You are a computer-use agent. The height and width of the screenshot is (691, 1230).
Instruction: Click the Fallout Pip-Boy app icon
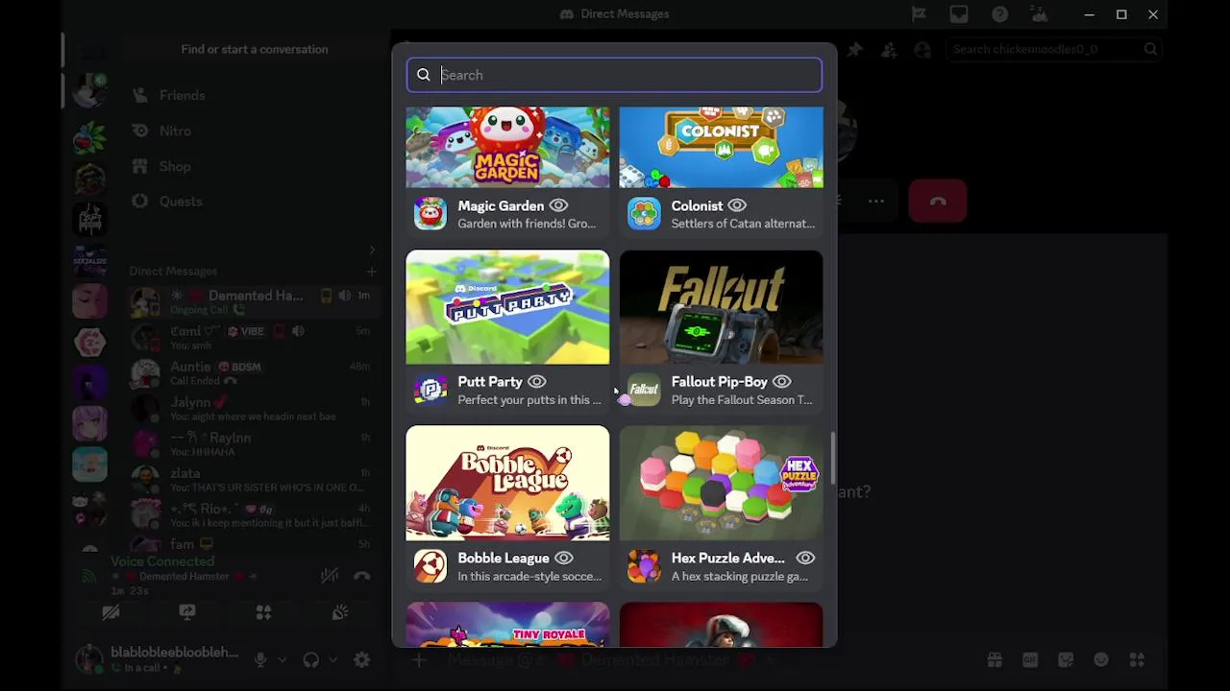[644, 390]
